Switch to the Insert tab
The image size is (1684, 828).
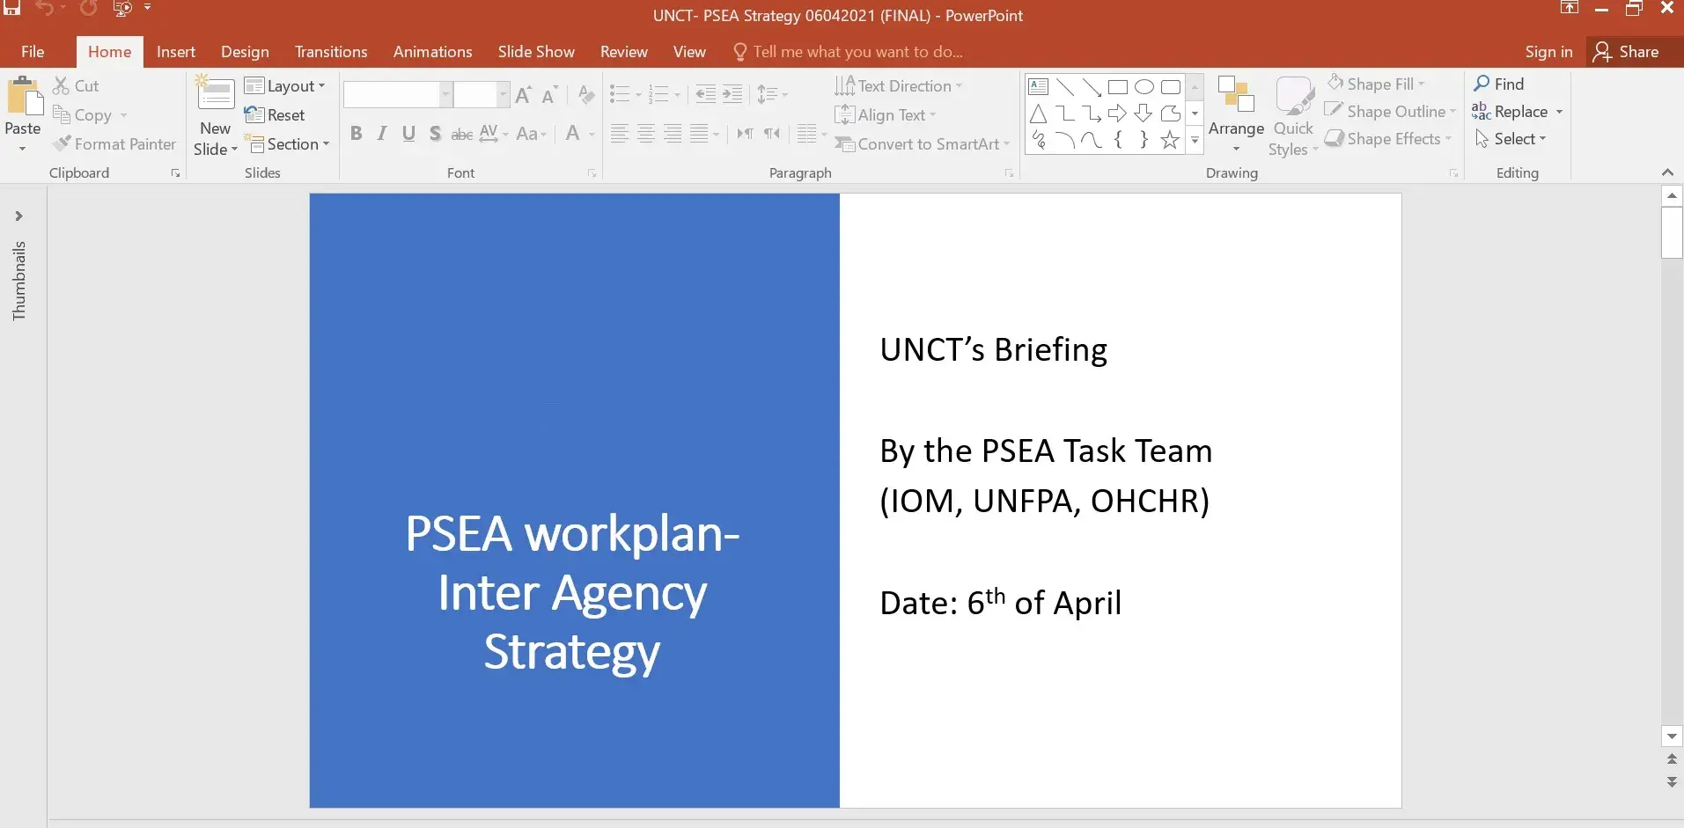(176, 52)
